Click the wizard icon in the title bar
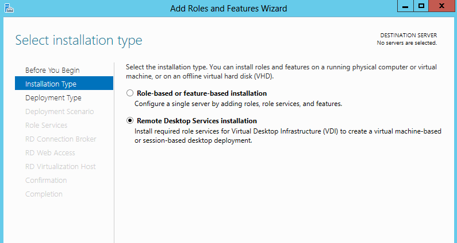 pos(9,8)
